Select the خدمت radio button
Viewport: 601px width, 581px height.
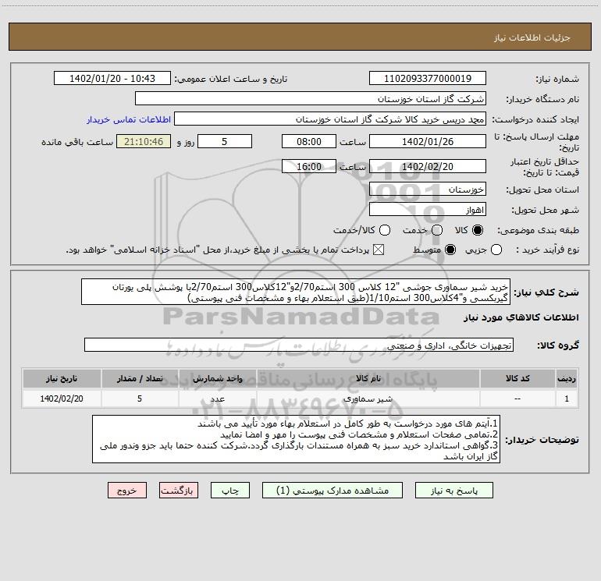tap(437, 230)
